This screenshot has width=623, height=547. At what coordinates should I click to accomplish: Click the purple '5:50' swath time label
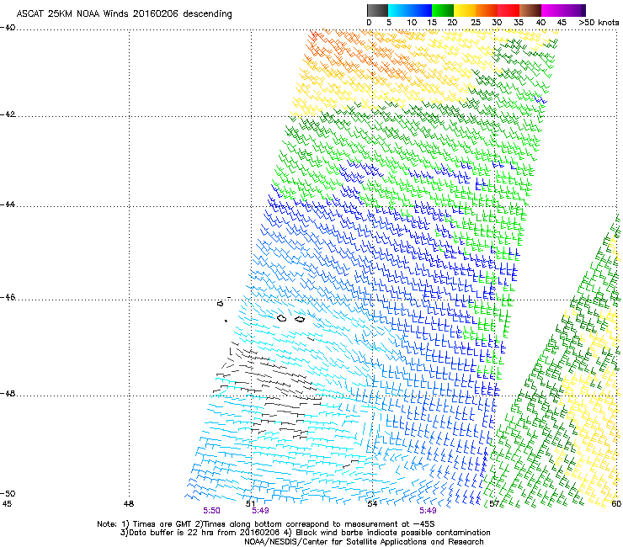coord(211,511)
